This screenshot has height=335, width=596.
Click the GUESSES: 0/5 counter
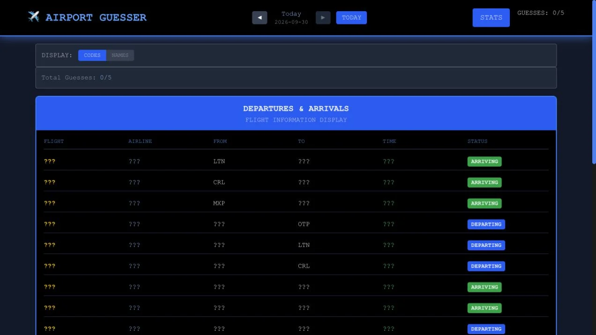tap(541, 13)
